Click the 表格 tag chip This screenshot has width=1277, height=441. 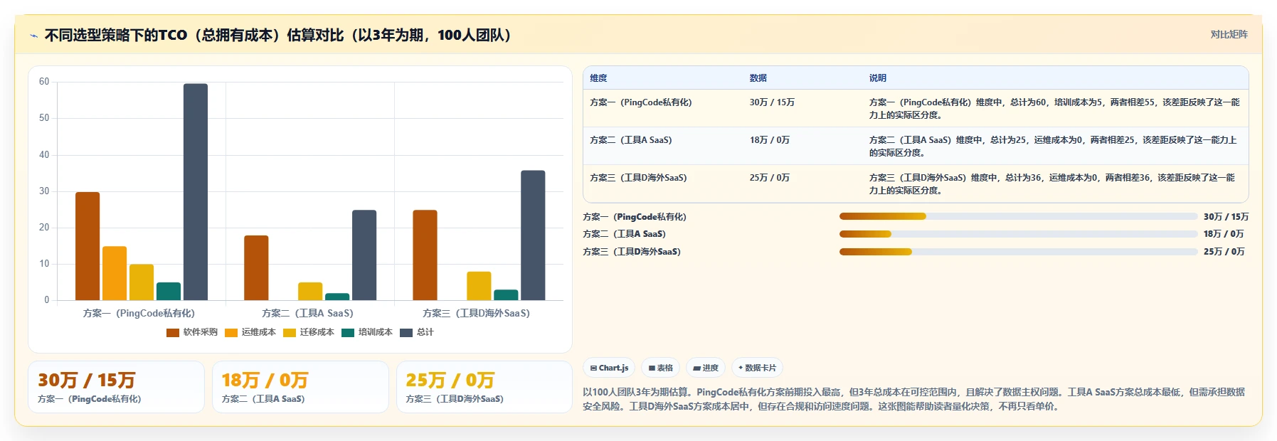tap(660, 368)
